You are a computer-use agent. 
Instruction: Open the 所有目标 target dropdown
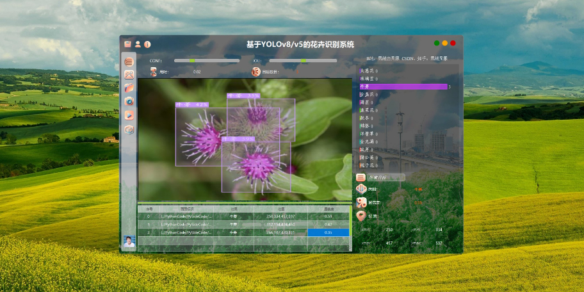click(x=386, y=177)
